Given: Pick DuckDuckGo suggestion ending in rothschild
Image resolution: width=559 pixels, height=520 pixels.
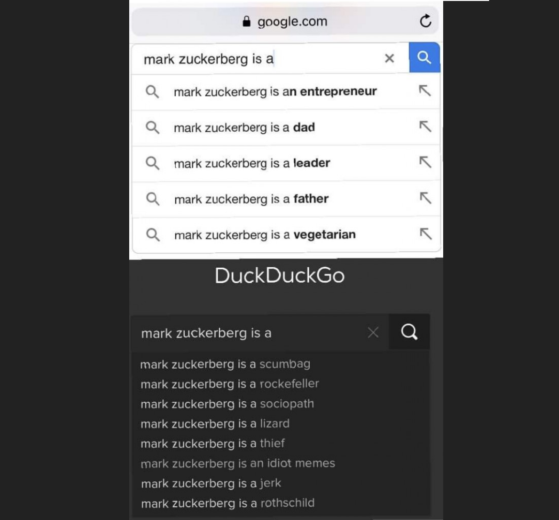Looking at the screenshot, I should pos(228,503).
